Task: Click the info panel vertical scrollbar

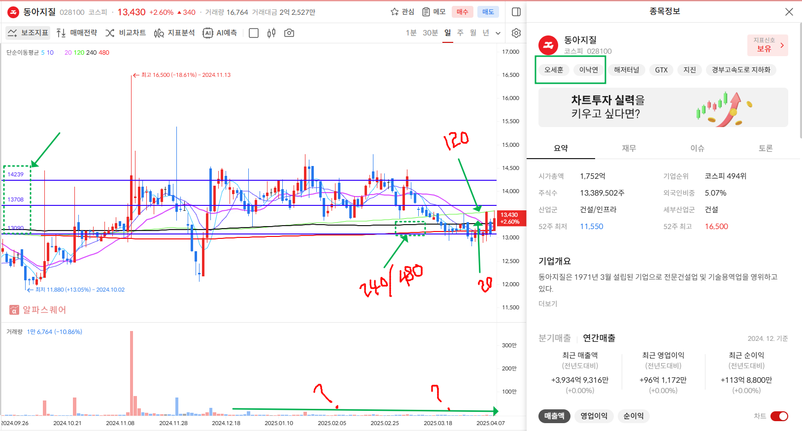Action: tap(801, 81)
